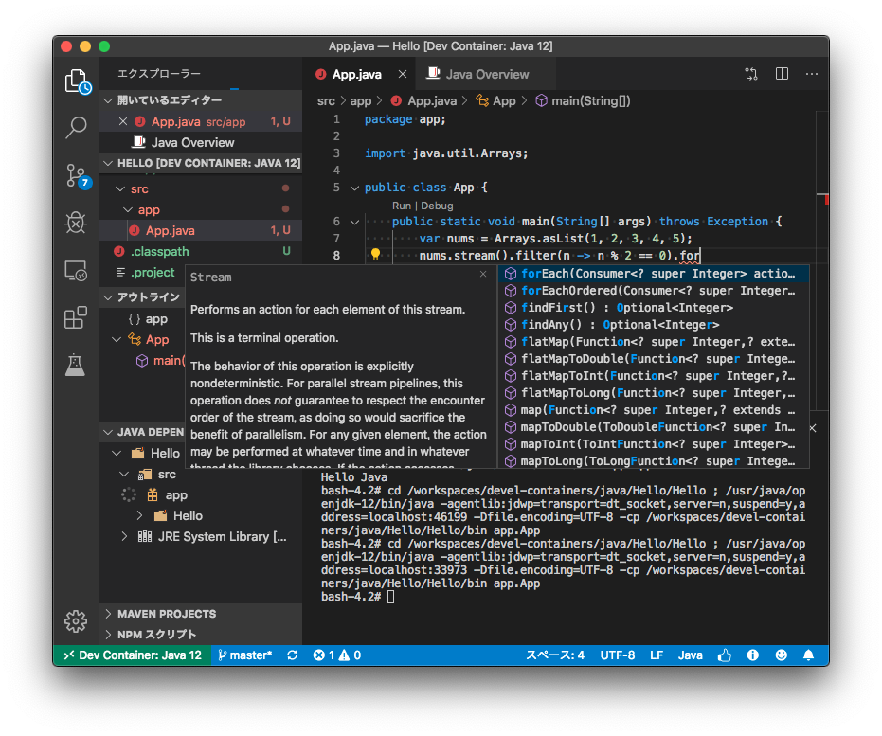The width and height of the screenshot is (882, 736).
Task: Collapse the JAVA DEPENDENCIES section
Action: point(144,432)
